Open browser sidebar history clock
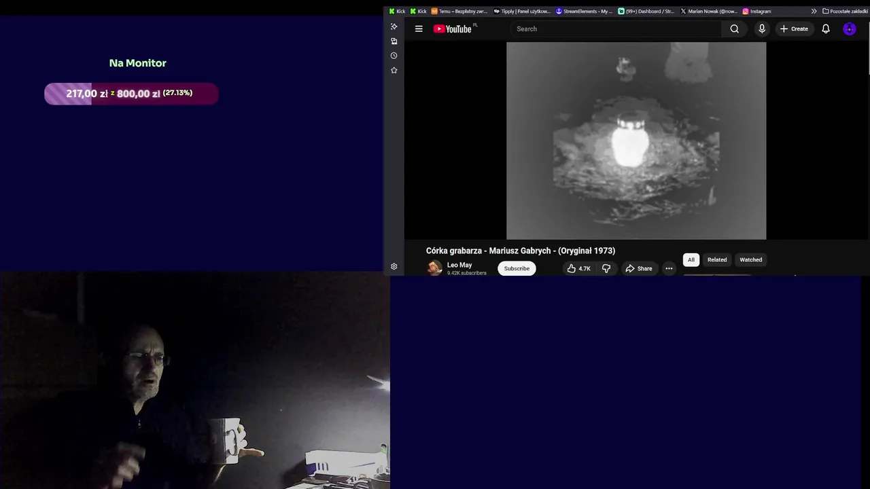The width and height of the screenshot is (870, 489). (x=394, y=56)
